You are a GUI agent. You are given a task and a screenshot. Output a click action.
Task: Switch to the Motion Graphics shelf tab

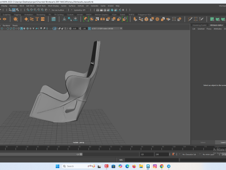(x=102, y=15)
